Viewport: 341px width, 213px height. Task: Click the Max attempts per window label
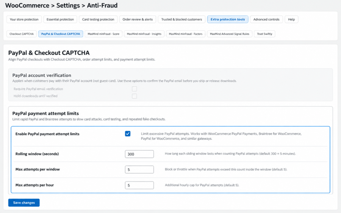pos(38,169)
